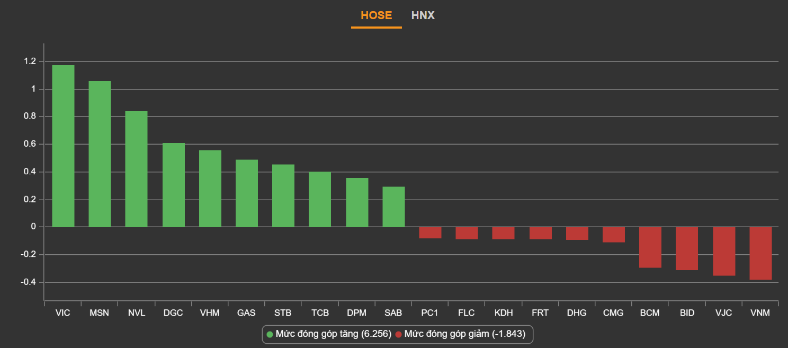Click the SAB green bar
Screen dimensions: 788x348
click(393, 207)
